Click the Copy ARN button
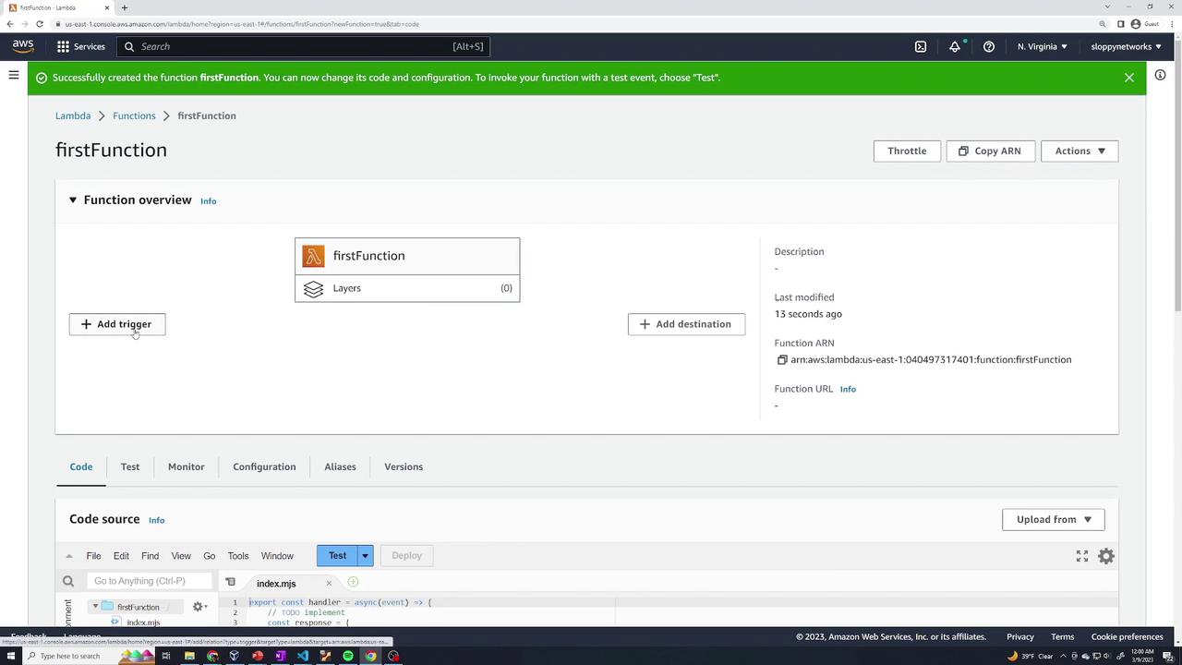 990,151
